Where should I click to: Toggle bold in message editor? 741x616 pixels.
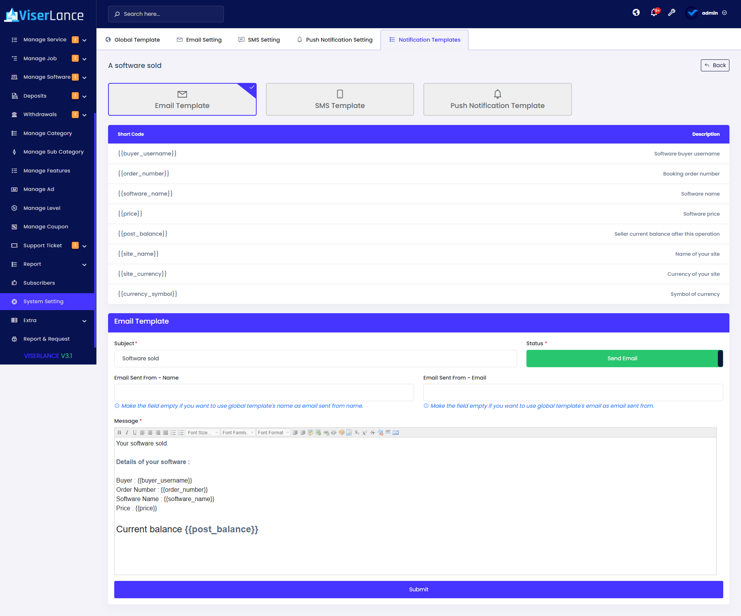[119, 432]
